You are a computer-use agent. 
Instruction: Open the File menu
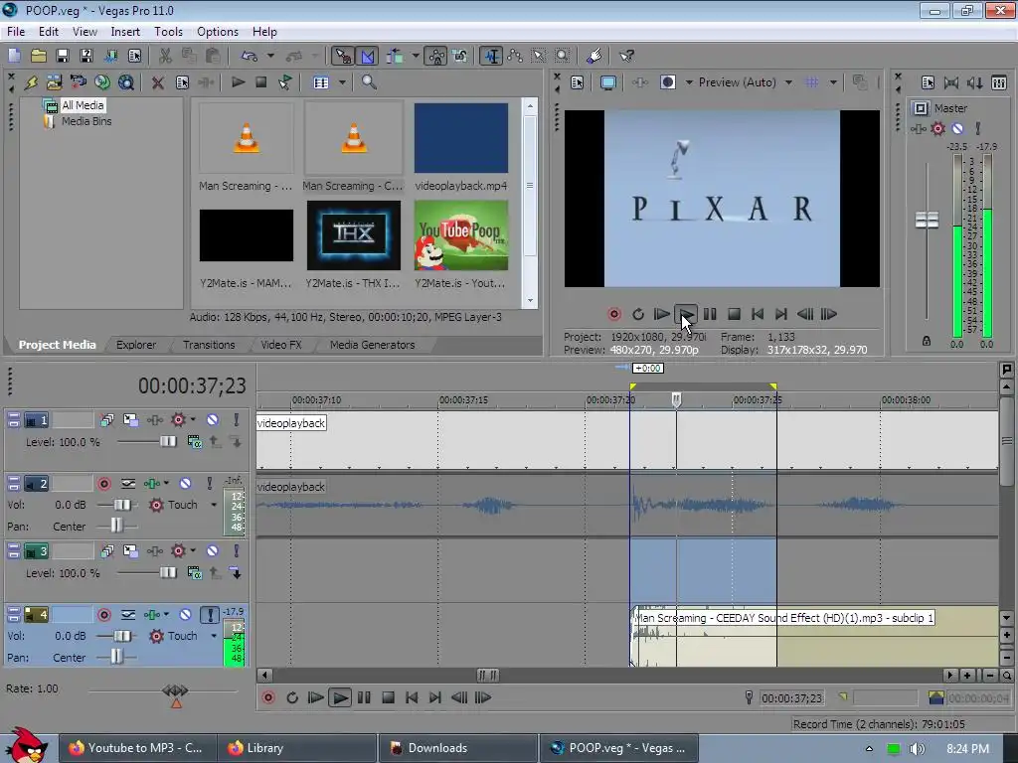[16, 31]
